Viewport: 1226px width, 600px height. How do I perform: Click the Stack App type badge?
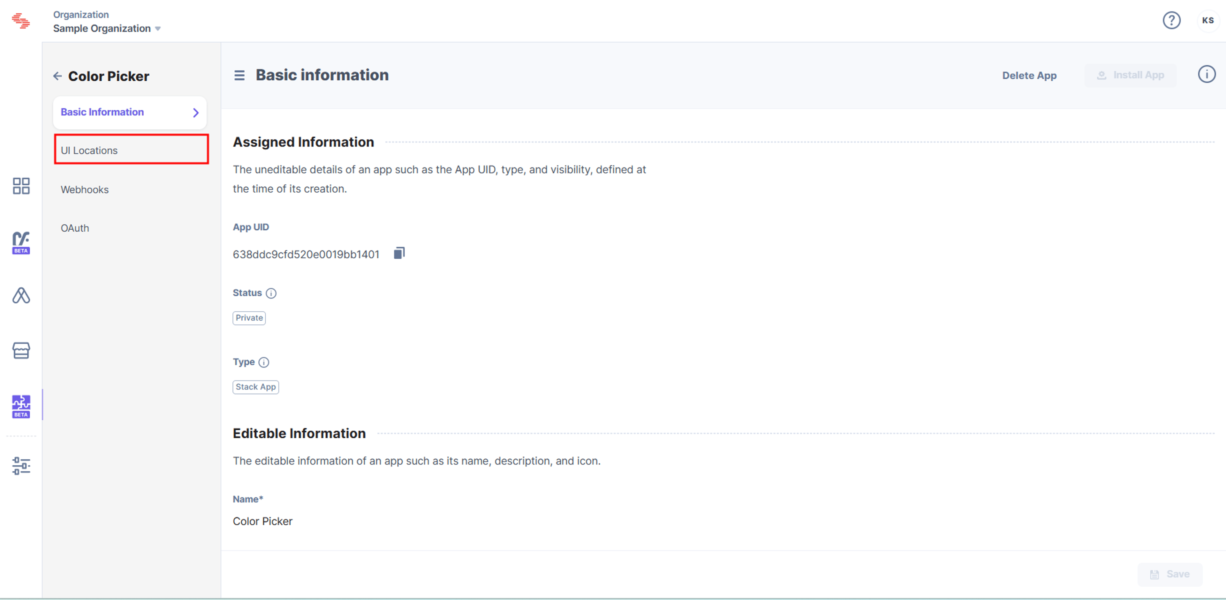click(x=255, y=387)
